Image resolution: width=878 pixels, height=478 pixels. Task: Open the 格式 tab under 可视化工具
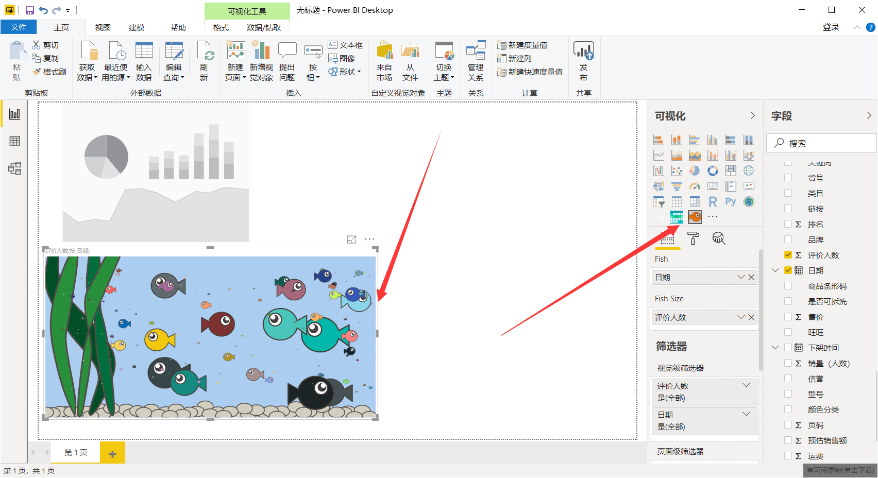(220, 27)
